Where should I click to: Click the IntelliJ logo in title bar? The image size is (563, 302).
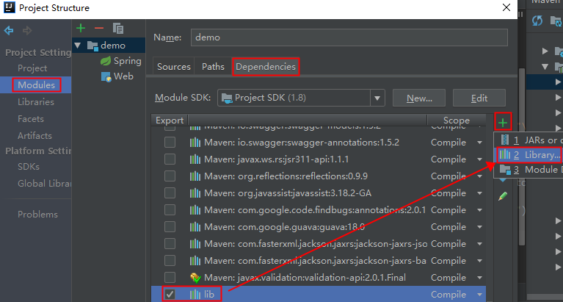[x=9, y=7]
